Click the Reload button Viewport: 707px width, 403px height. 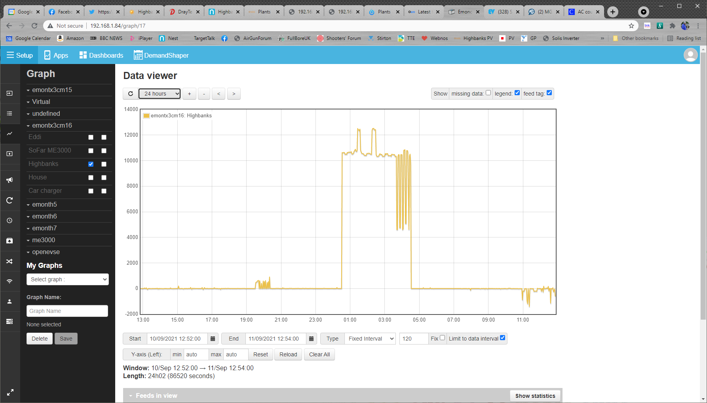(288, 354)
